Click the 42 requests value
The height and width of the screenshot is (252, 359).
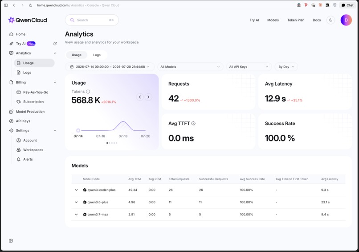[174, 99]
